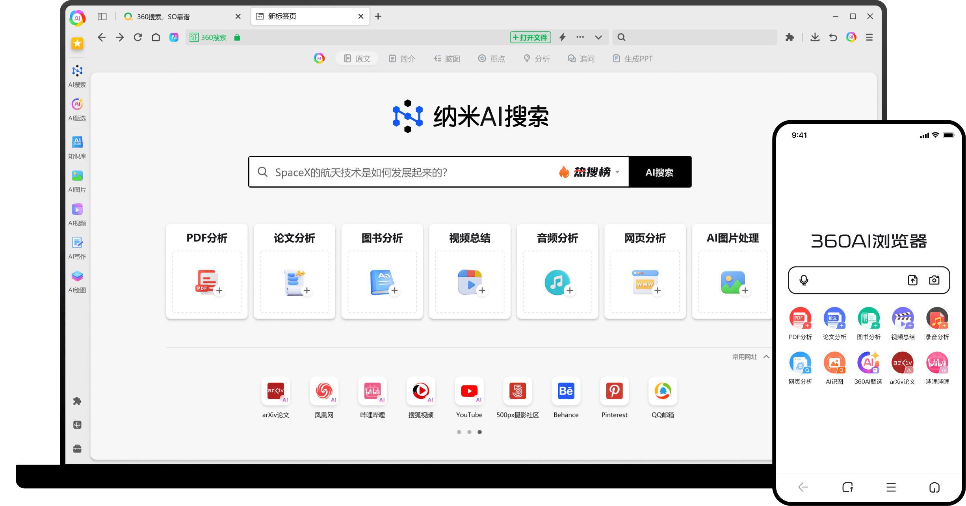Viewport: 966px width, 506px height.
Task: Click the lightning speed mode icon
Action: point(562,37)
